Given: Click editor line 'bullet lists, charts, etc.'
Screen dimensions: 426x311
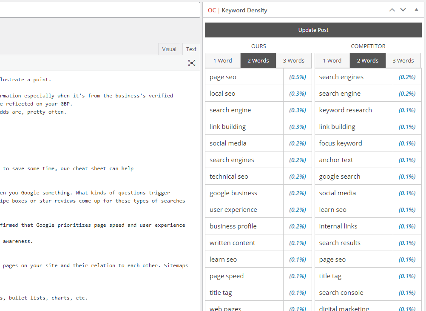Looking at the screenshot, I should pos(44,298).
